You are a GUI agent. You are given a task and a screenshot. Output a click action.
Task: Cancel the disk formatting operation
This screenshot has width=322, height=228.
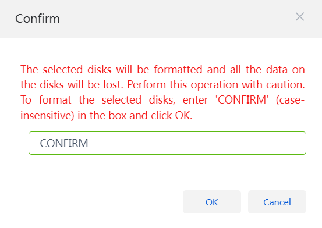point(277,202)
